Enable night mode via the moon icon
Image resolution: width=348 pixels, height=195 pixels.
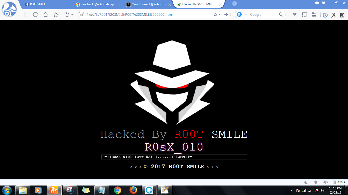click(306, 182)
